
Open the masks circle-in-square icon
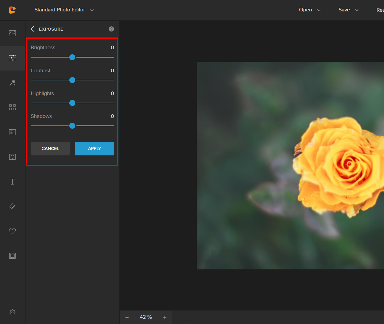point(12,157)
